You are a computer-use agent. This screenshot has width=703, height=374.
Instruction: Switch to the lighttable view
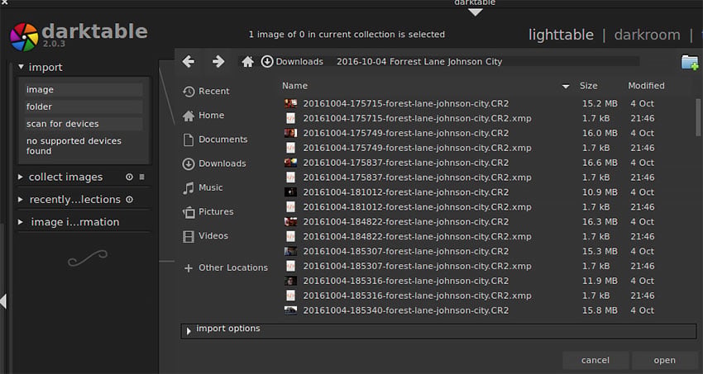561,35
